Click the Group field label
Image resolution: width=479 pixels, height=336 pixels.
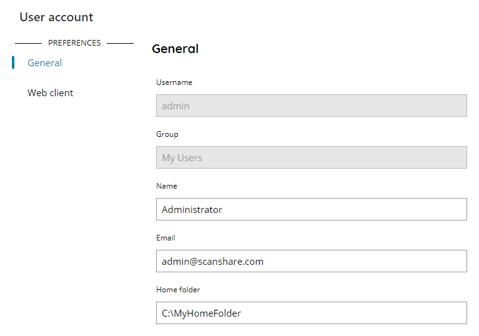[x=167, y=134]
